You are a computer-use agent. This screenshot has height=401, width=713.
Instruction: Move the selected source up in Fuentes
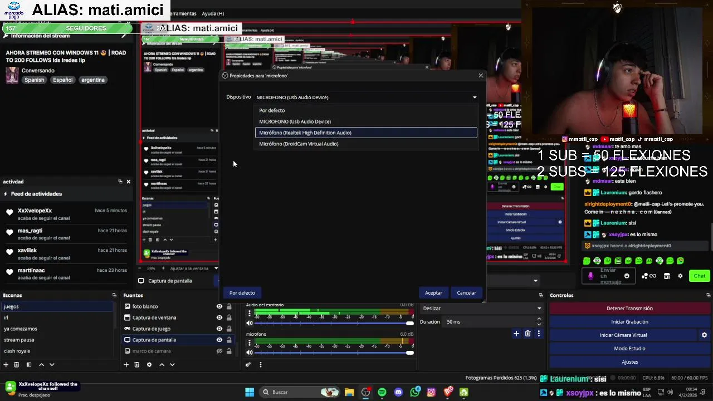pos(162,365)
